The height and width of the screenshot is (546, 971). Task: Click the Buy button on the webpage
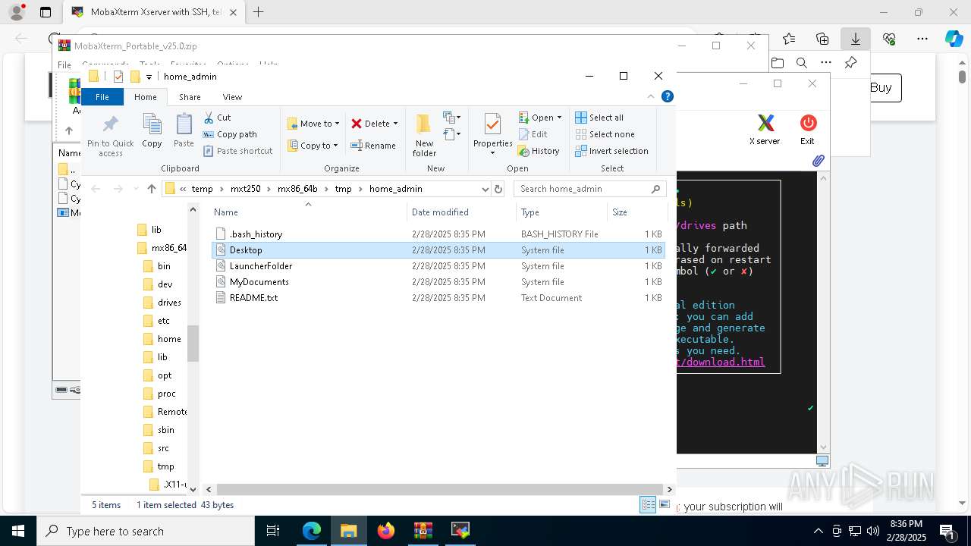(x=880, y=88)
